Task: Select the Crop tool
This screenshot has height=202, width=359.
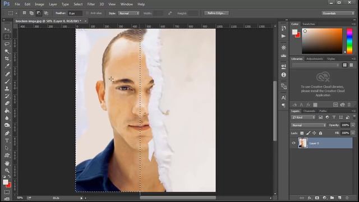Action: point(7,58)
